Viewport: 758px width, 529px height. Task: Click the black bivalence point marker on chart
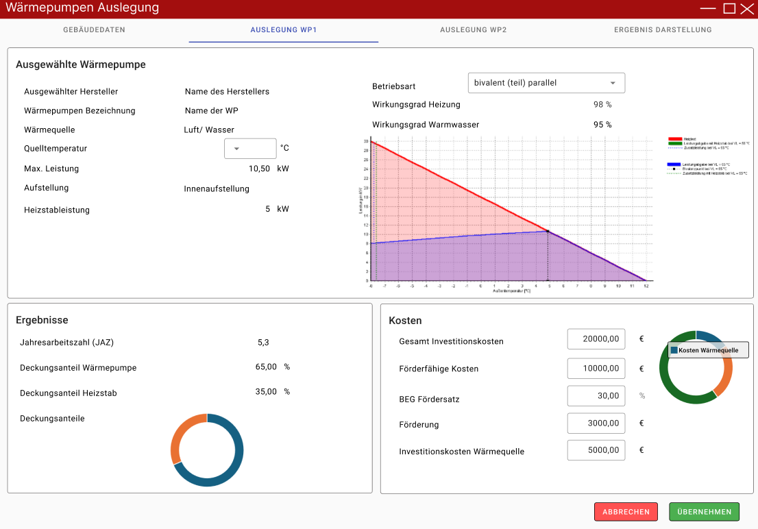(547, 232)
